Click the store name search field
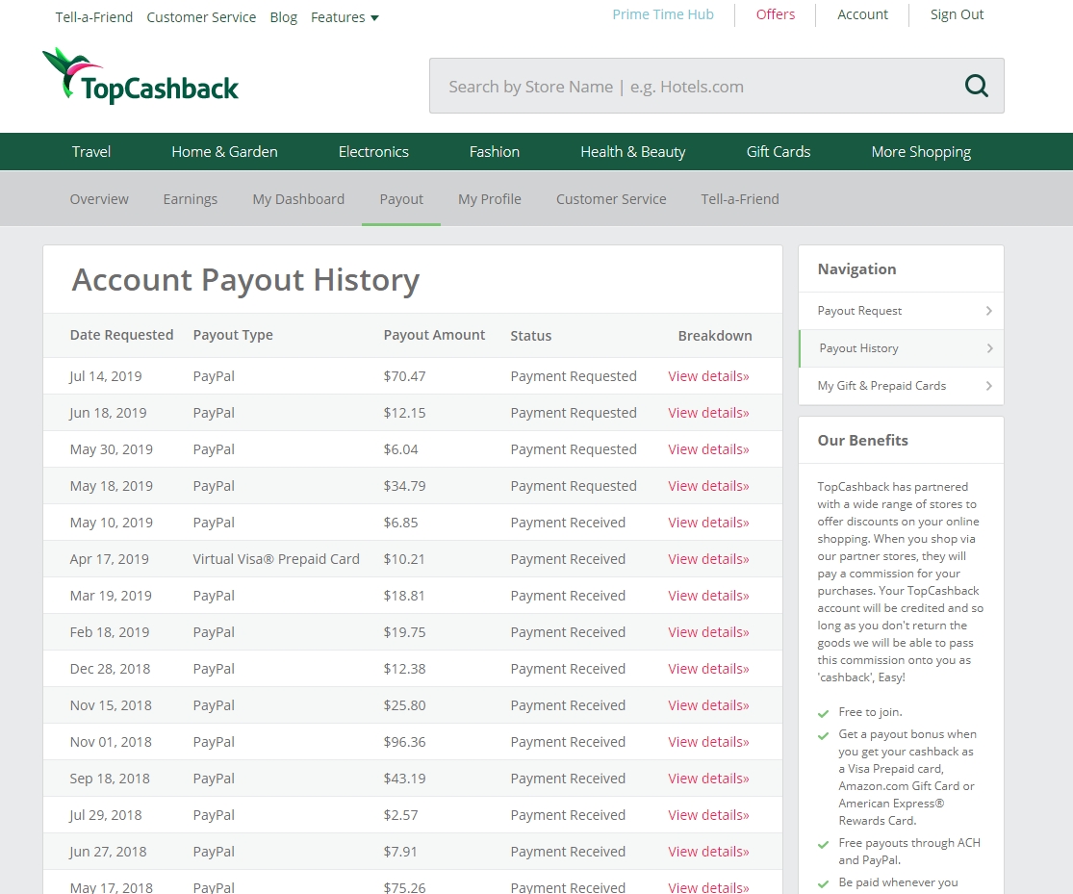 click(x=674, y=85)
